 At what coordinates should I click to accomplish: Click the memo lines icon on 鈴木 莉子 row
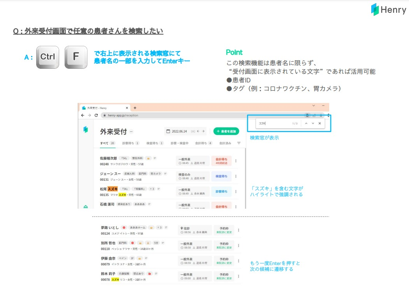tap(156, 274)
